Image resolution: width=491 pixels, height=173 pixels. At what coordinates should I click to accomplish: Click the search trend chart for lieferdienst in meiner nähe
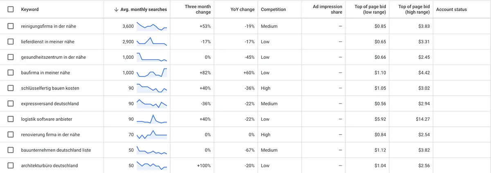pyautogui.click(x=152, y=42)
